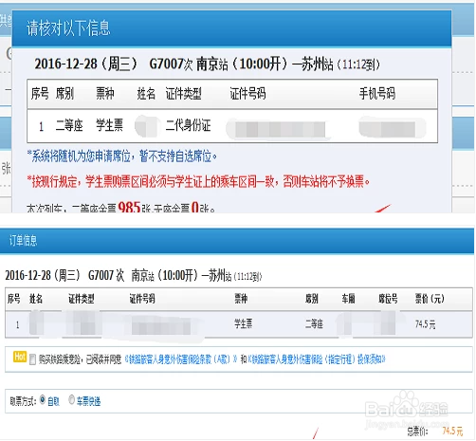Click the 席位号 column header

pos(388,299)
